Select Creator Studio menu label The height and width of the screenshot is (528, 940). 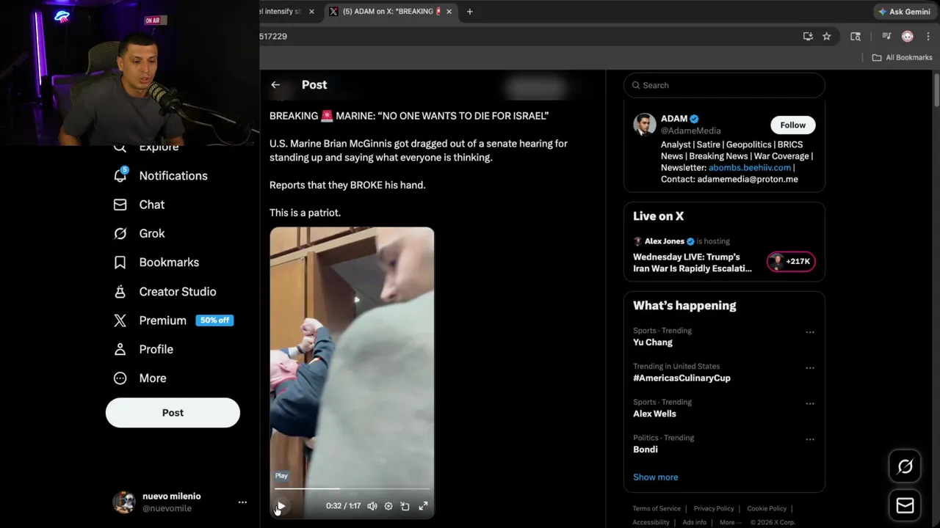coord(178,291)
